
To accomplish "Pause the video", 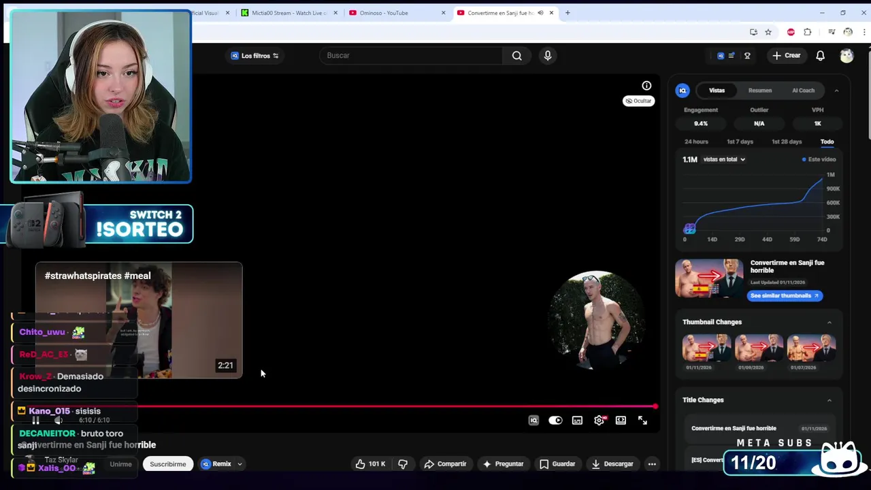I will tap(35, 421).
